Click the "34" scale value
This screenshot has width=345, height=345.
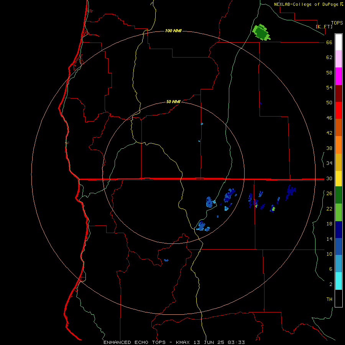[x=329, y=163]
